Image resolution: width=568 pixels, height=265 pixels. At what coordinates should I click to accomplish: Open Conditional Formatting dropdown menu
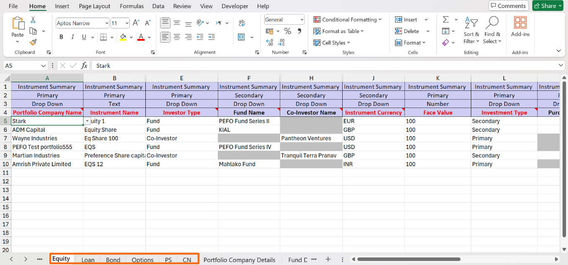[x=348, y=20]
